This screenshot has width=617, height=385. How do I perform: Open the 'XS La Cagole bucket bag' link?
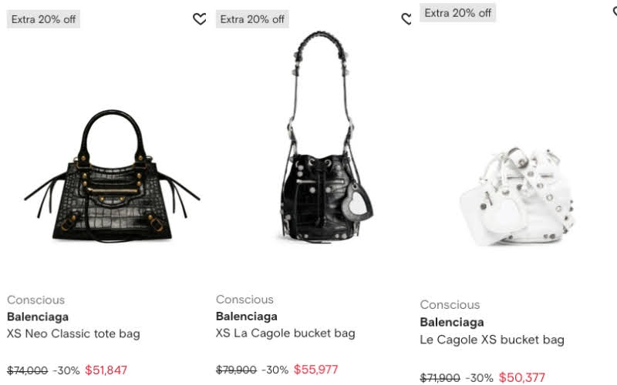tap(285, 333)
